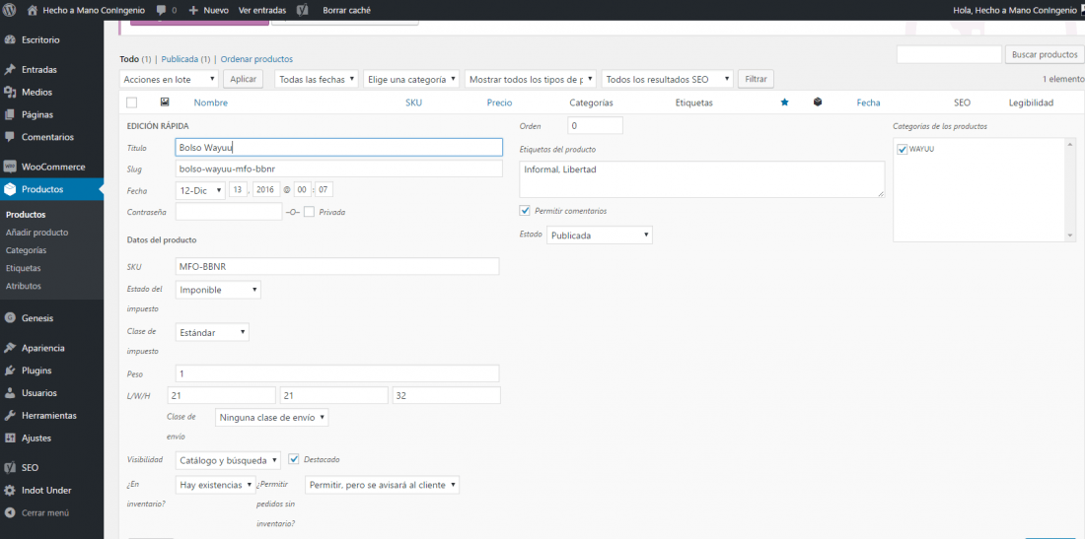Screen dimensions: 1085x539
Task: Open the Permitir pedidos sin inventario dropdown
Action: point(383,485)
